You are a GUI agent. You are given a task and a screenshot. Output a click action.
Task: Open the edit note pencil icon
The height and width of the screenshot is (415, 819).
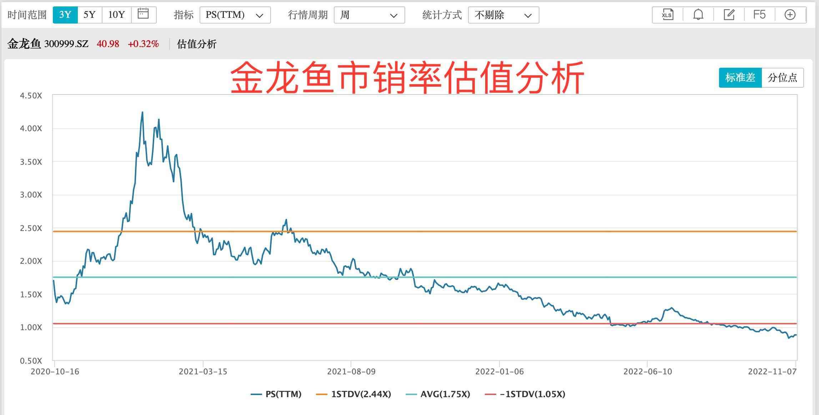pos(729,15)
